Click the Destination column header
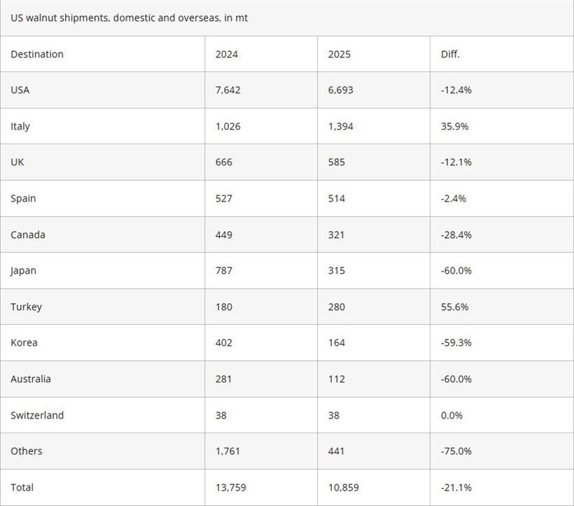This screenshot has height=506, width=574. (x=37, y=54)
